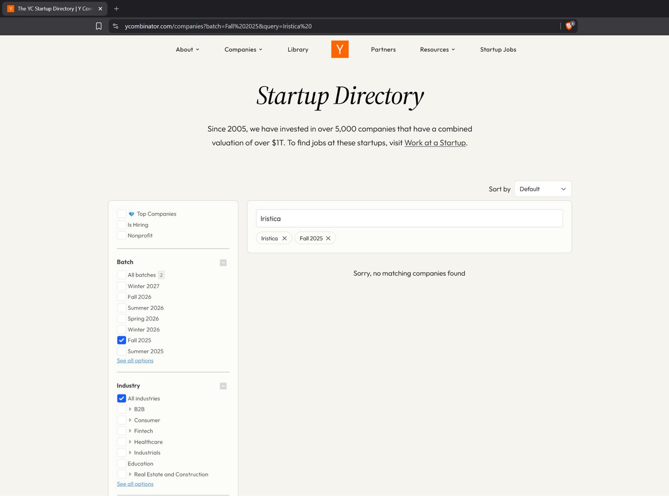Open the Brave Shields icon
The width and height of the screenshot is (669, 496).
pyautogui.click(x=569, y=26)
